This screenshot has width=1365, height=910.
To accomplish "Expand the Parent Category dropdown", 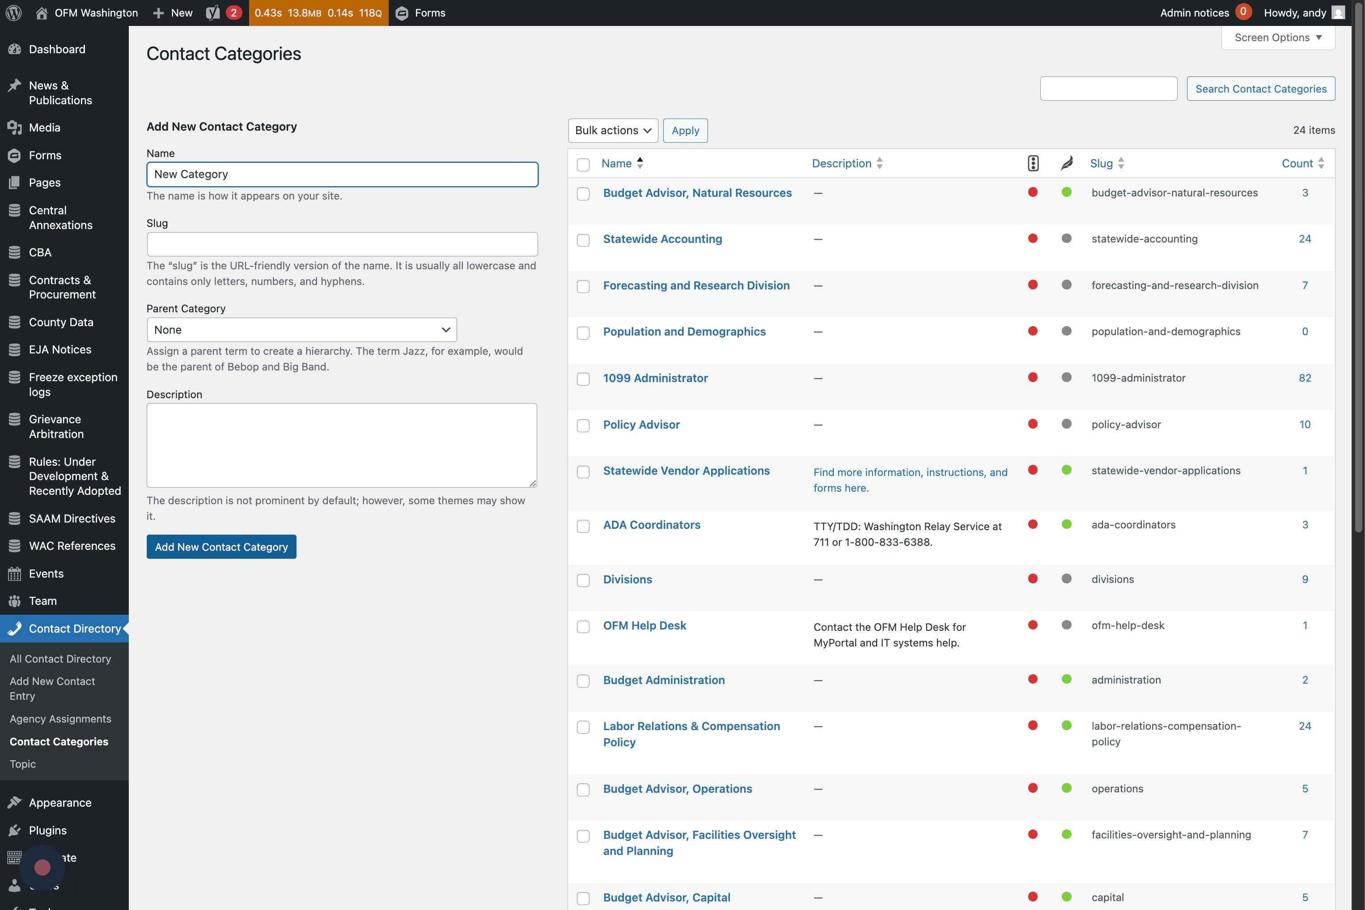I will tap(301, 330).
